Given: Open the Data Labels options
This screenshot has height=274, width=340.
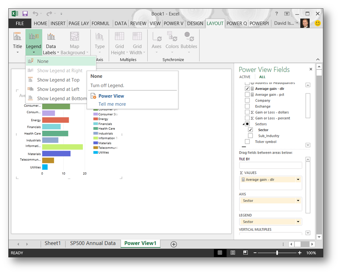Looking at the screenshot, I should click(x=51, y=43).
